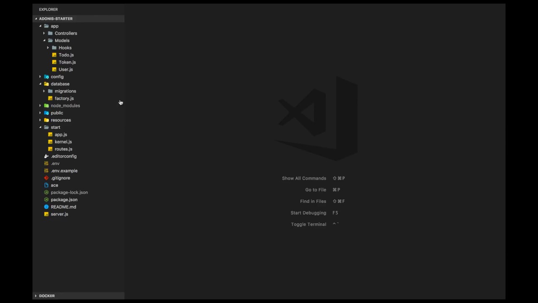
Task: Collapse the Models folder arrow
Action: (44, 40)
